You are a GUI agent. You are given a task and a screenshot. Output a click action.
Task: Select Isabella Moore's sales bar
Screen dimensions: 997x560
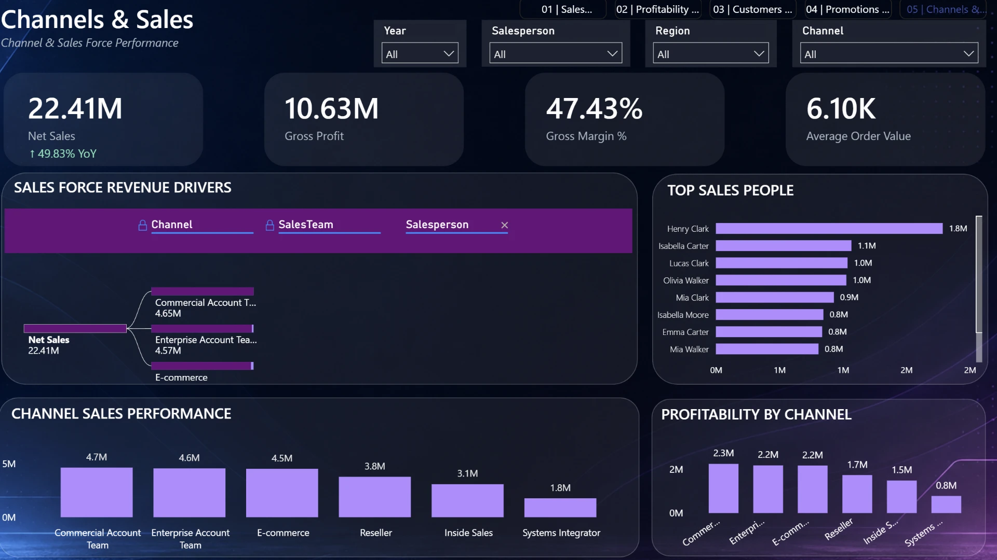[770, 315]
